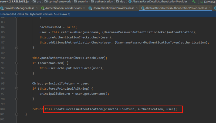Collapse the code block ending at line 88
Viewport: 216px width, 123px height.
click(x=16, y=48)
